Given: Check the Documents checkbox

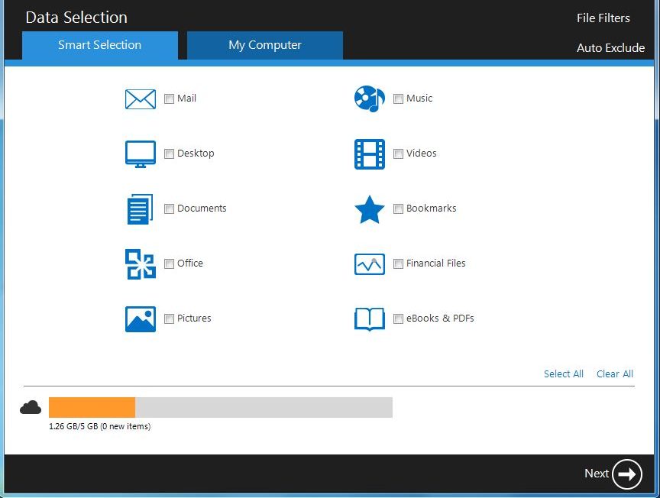Looking at the screenshot, I should pyautogui.click(x=170, y=209).
